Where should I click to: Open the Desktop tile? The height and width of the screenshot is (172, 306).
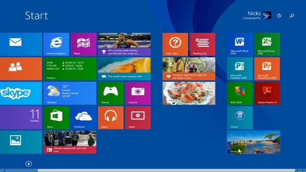pyautogui.click(x=253, y=142)
